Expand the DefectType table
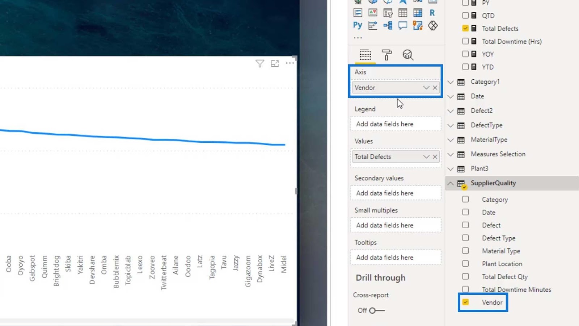Screen dimensions: 579x326 (451, 126)
